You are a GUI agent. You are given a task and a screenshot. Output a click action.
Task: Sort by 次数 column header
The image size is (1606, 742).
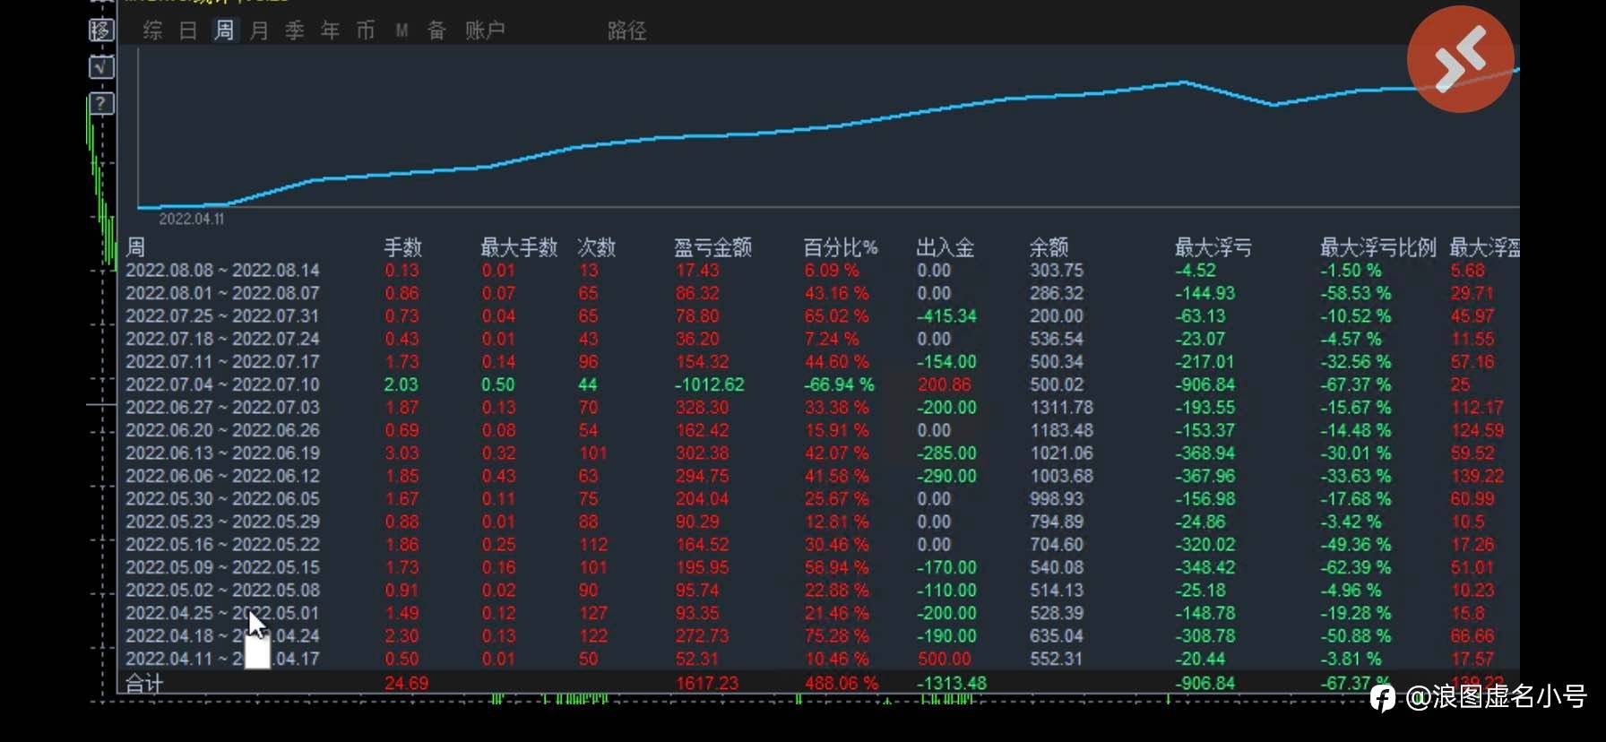(x=597, y=247)
